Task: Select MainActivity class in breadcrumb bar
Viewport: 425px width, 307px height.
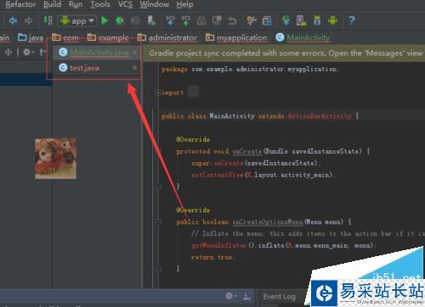Action: [303, 37]
